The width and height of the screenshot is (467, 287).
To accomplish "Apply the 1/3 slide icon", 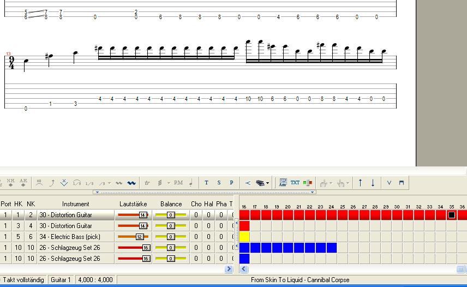I will coord(89,183).
